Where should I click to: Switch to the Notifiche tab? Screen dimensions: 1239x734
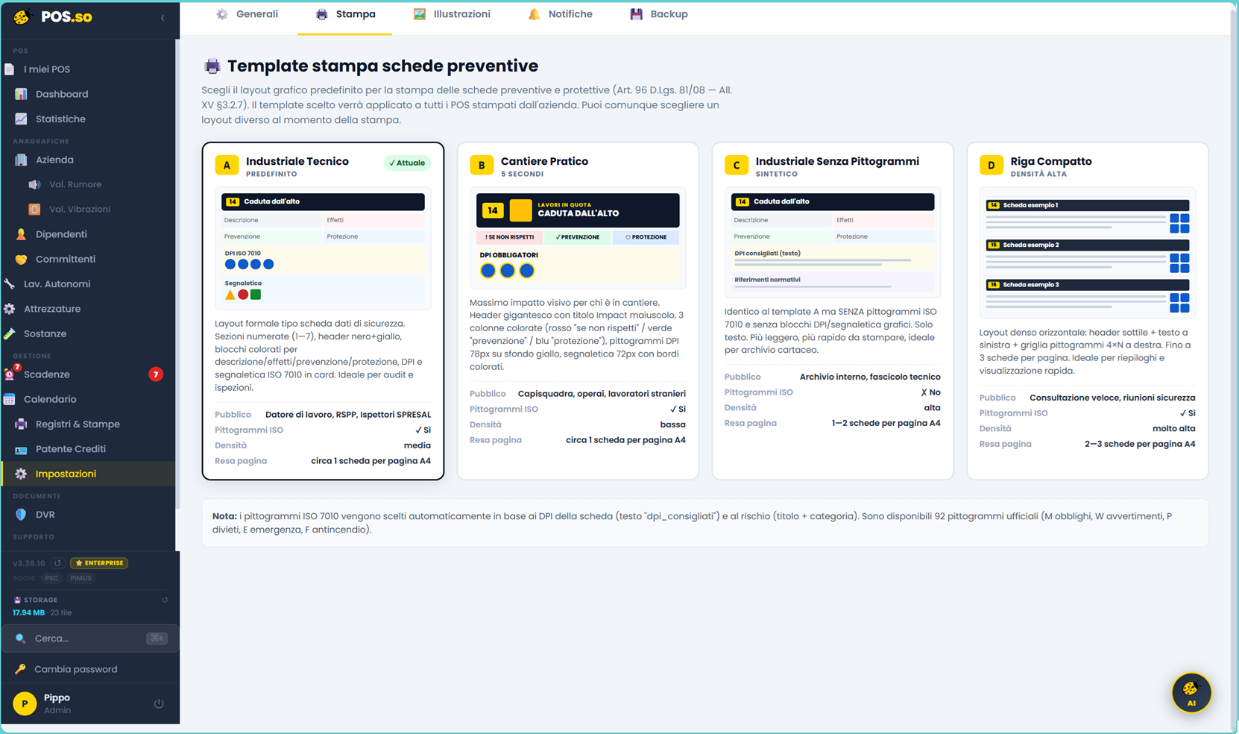tap(560, 14)
